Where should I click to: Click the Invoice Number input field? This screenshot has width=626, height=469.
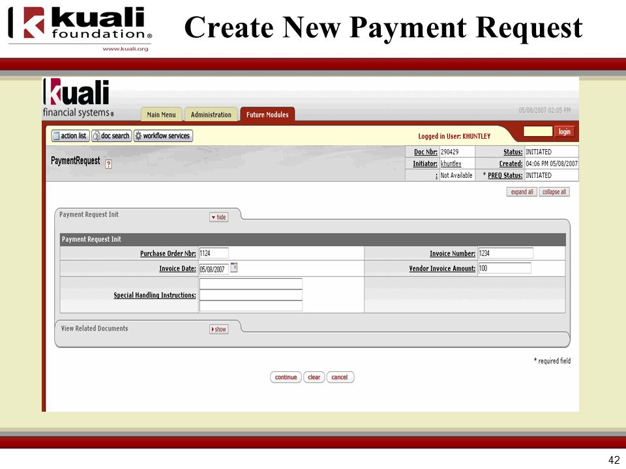(505, 253)
